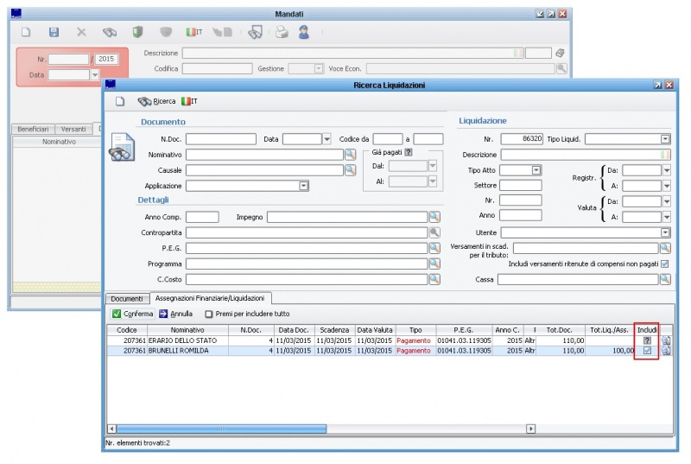Open Nominativo lookup magnifier icon
The image size is (691, 464).
point(351,154)
